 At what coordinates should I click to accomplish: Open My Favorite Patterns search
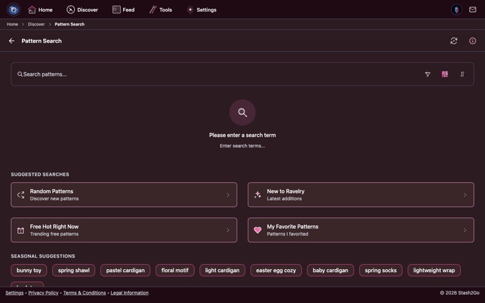pyautogui.click(x=361, y=230)
